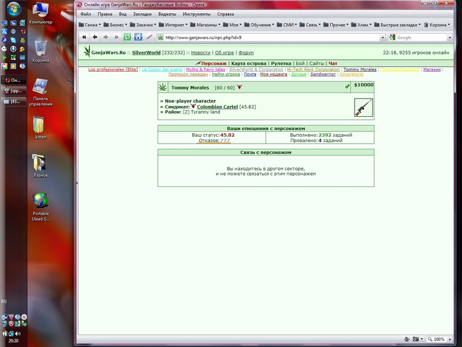Go back with the back arrow
This screenshot has width=462, height=347.
coord(95,37)
